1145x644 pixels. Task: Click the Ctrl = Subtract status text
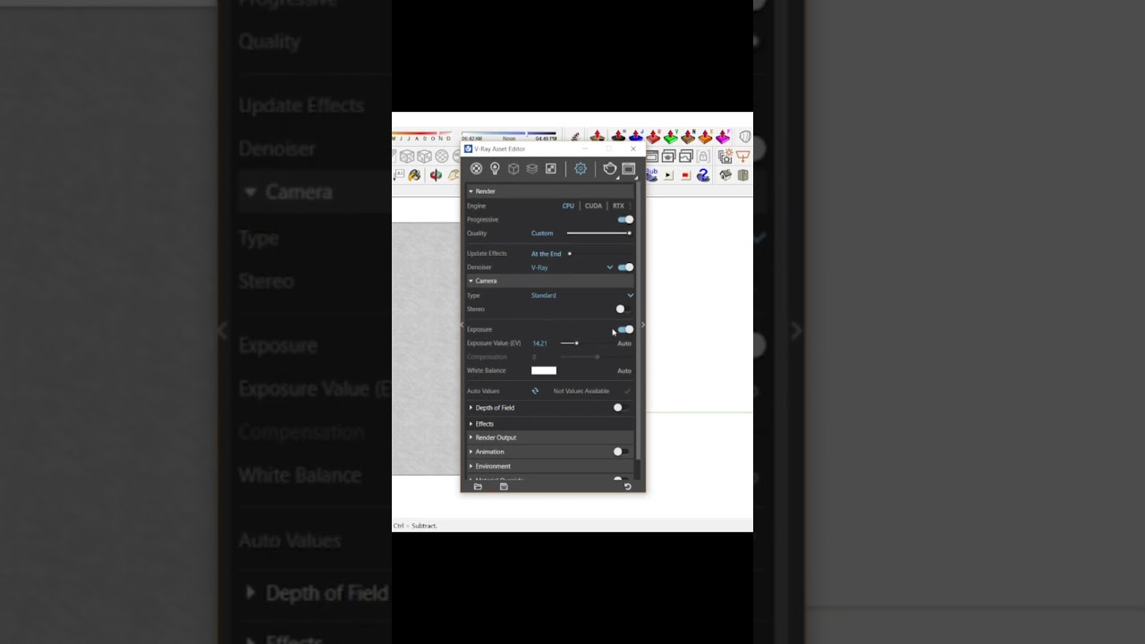[415, 526]
